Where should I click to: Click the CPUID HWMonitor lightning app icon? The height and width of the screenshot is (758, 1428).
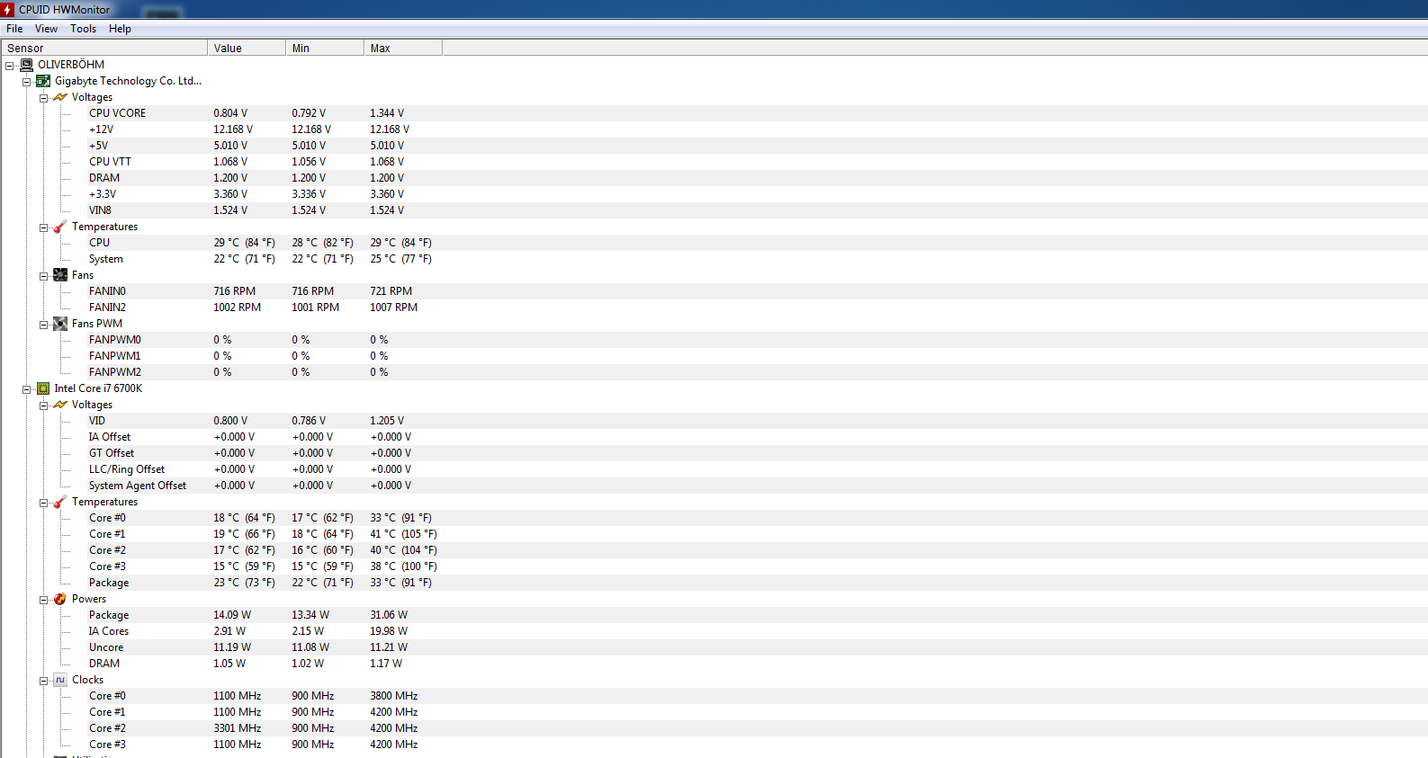tap(7, 9)
